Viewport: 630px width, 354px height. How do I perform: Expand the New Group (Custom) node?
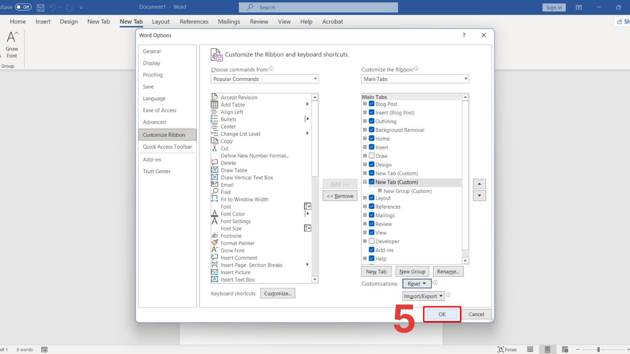pos(380,191)
